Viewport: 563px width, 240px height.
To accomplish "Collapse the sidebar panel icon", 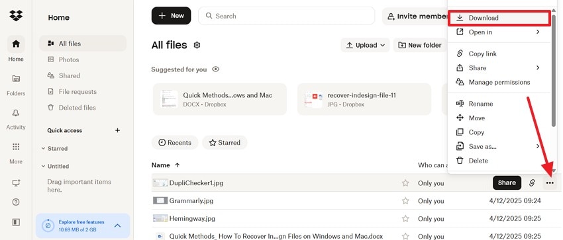I will [x=16, y=222].
